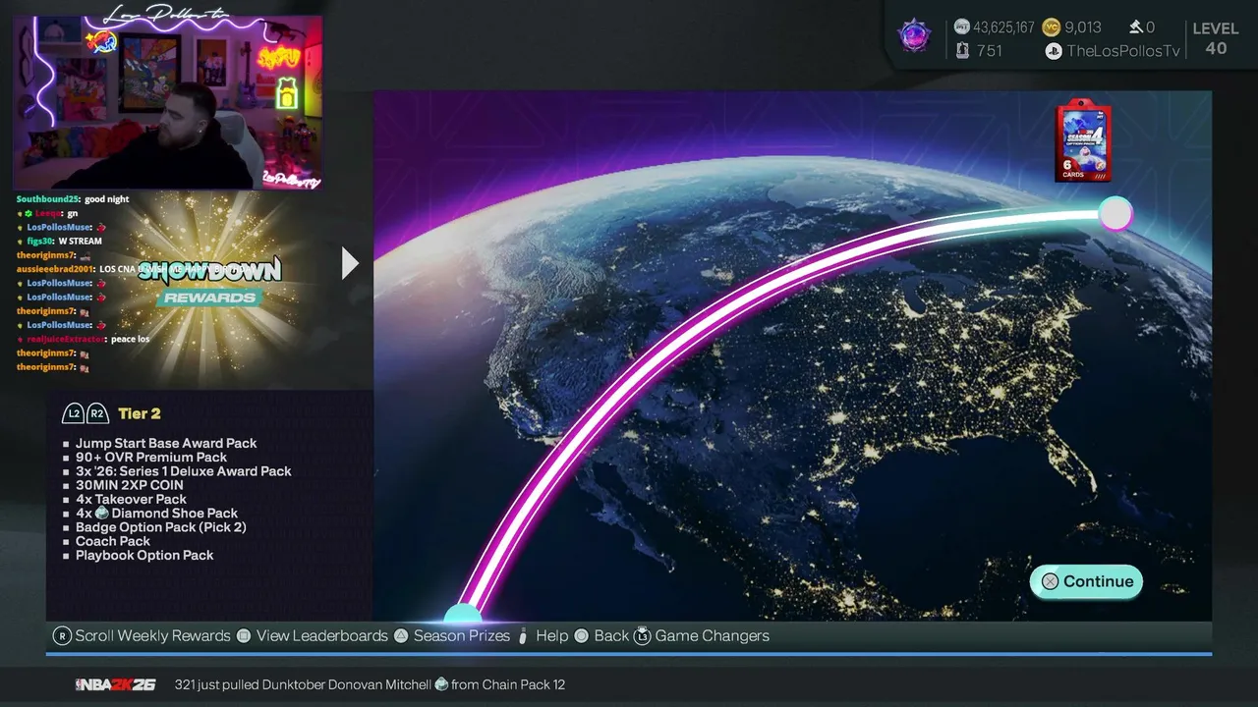Screen dimensions: 1258x707
Task: Open the Season 4 card pack reward
Action: tap(1083, 141)
